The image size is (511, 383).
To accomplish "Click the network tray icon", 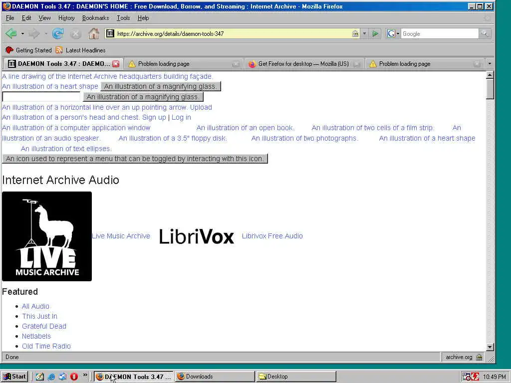I will pos(467,377).
